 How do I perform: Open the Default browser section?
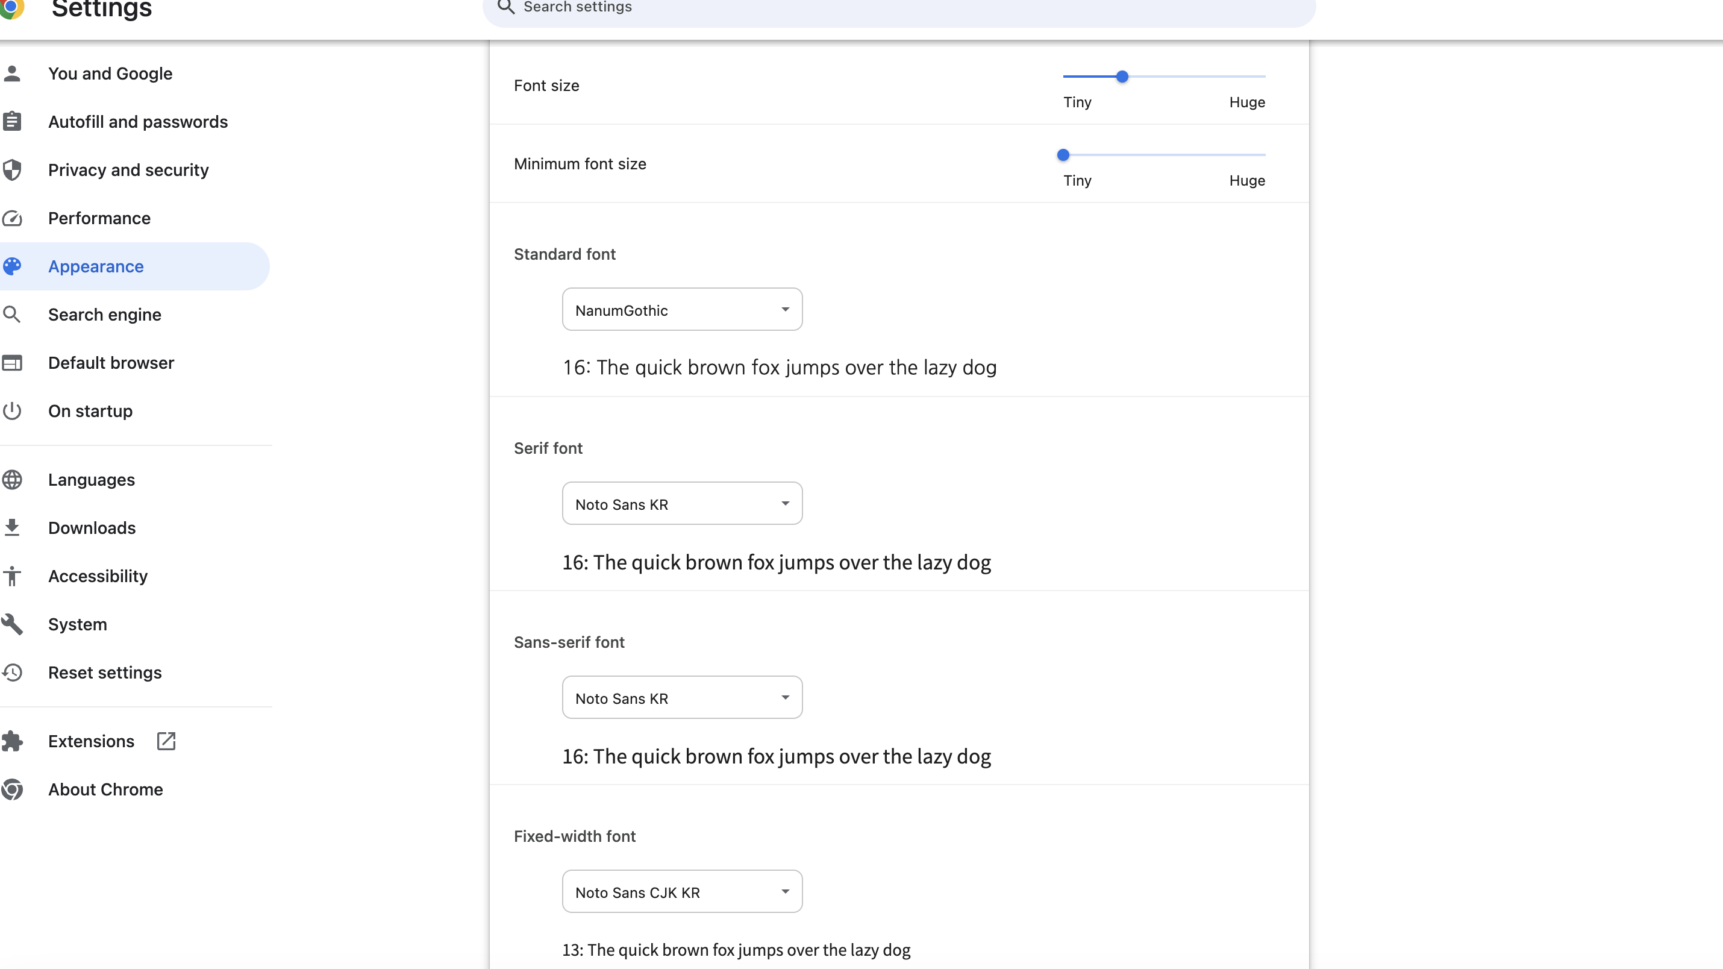(111, 363)
